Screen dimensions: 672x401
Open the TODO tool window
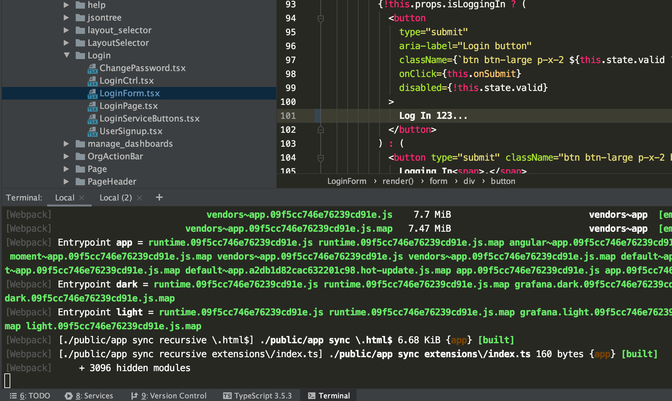30,396
